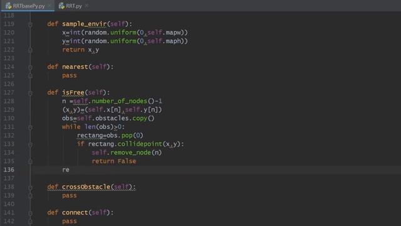This screenshot has width=401, height=226.
Task: Click 'self.mapw' on line 120
Action: [164, 33]
